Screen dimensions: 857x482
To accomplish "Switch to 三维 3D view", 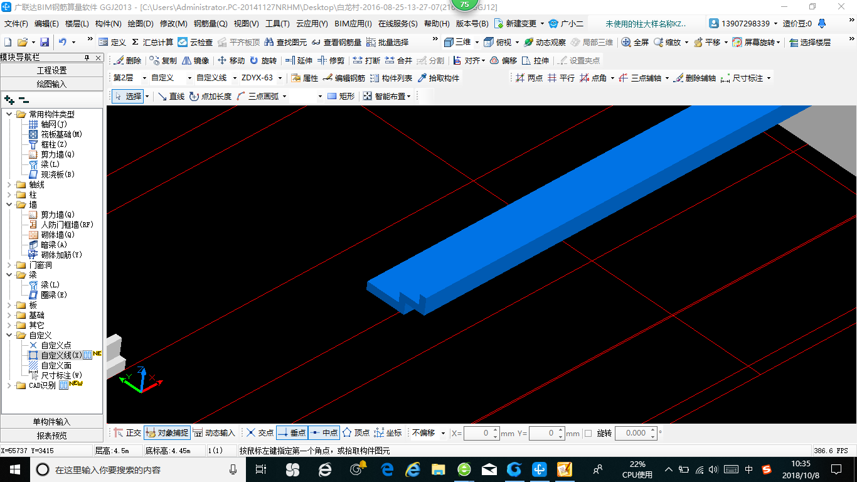I will pyautogui.click(x=457, y=42).
